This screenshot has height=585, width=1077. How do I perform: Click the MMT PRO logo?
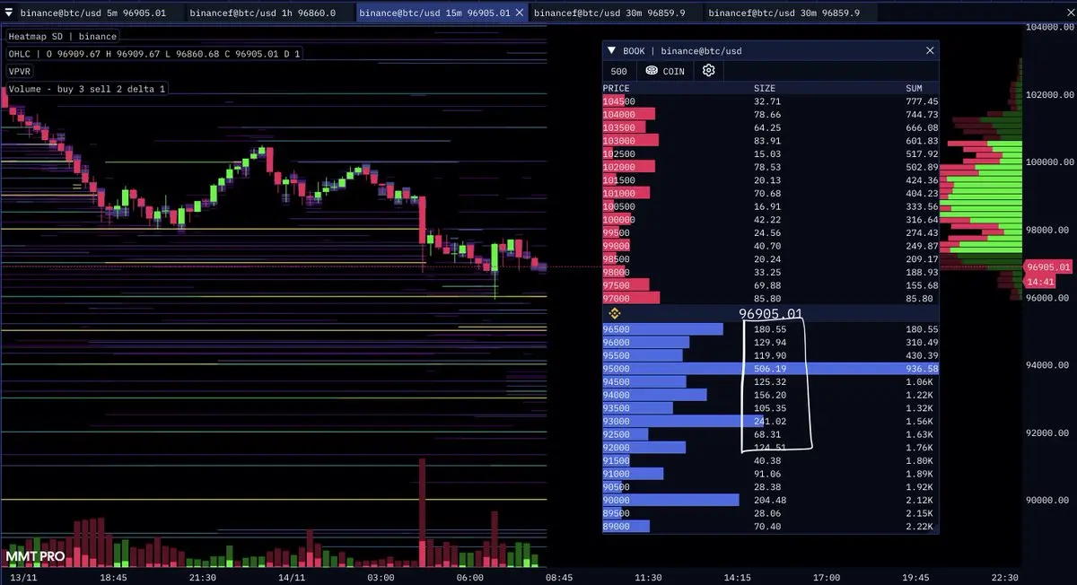[35, 556]
